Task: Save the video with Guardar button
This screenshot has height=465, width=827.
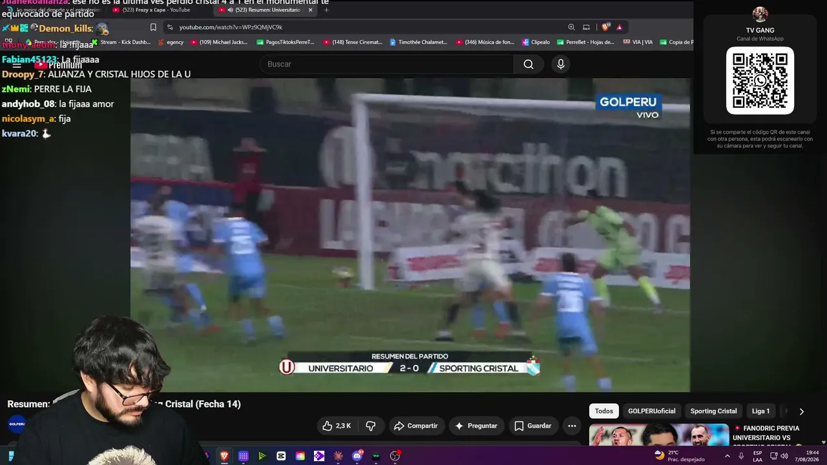Action: pyautogui.click(x=533, y=426)
